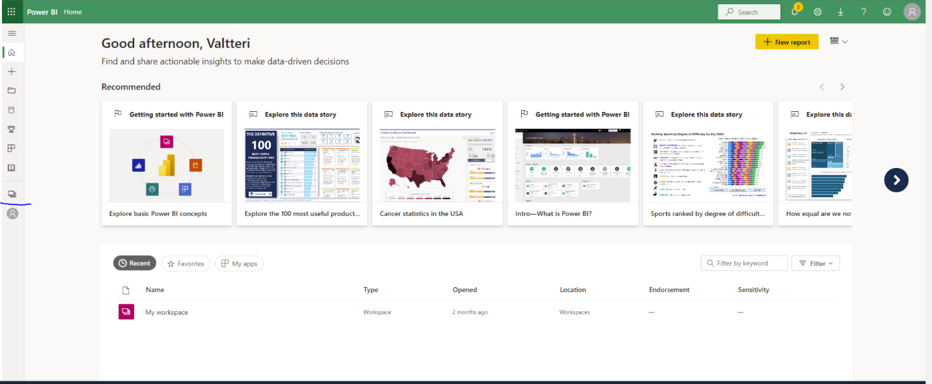This screenshot has width=932, height=384.
Task: Open the app launcher waffle icon
Action: 12,12
